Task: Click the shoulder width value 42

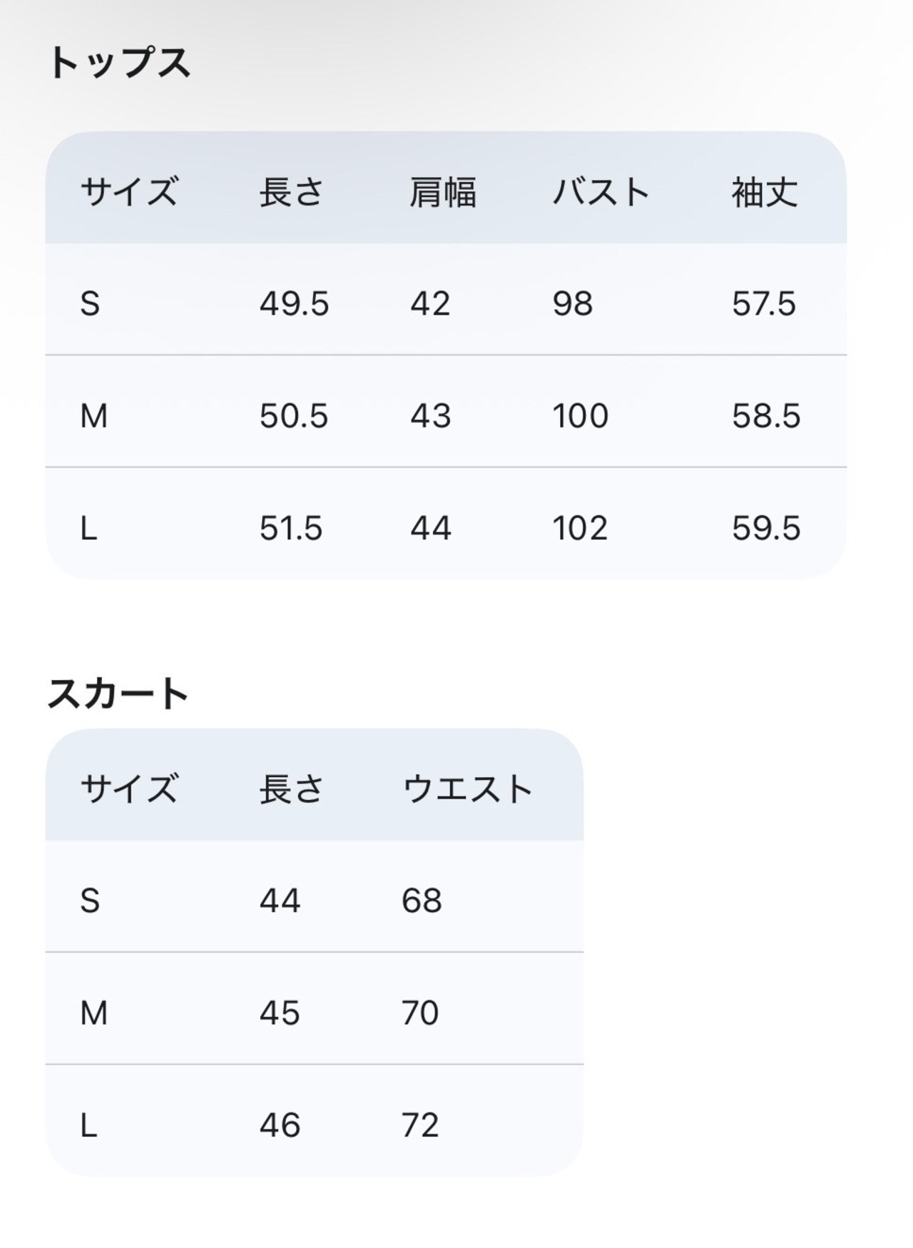Action: coord(429,304)
